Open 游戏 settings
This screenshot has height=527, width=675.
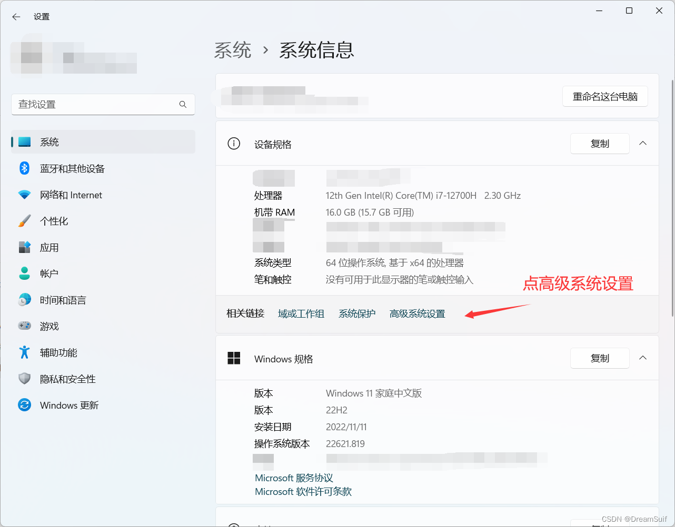click(x=103, y=326)
